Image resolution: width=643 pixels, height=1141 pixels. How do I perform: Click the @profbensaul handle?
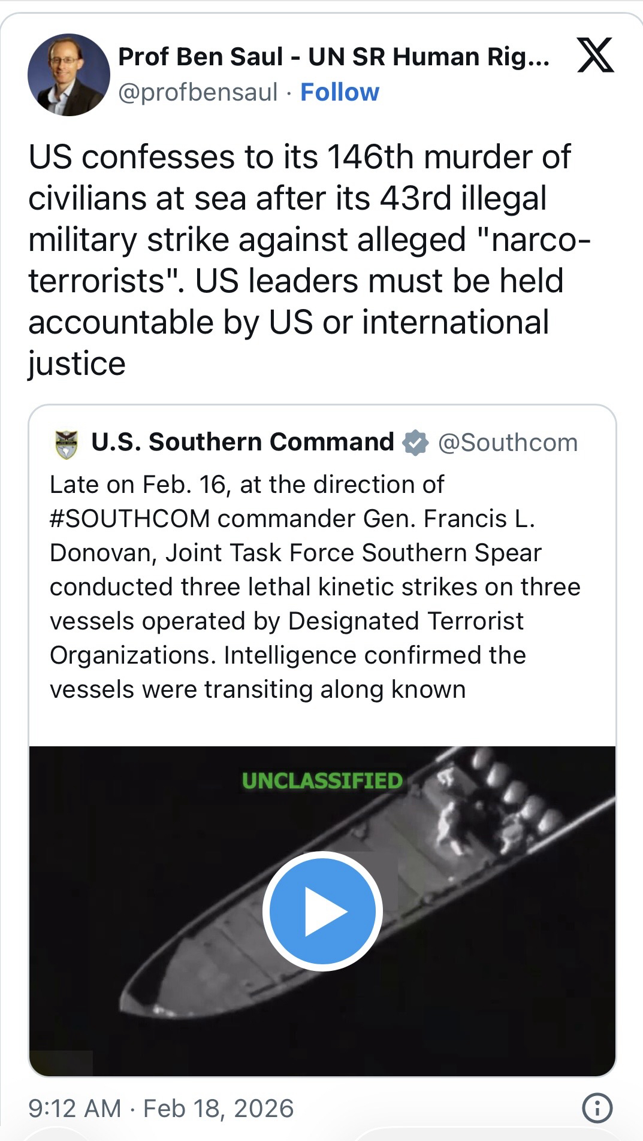pyautogui.click(x=198, y=92)
